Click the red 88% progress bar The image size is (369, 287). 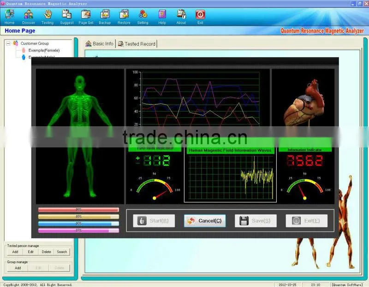tap(78, 210)
